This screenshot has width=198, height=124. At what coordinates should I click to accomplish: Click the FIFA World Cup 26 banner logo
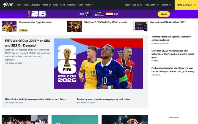[x=37, y=14]
